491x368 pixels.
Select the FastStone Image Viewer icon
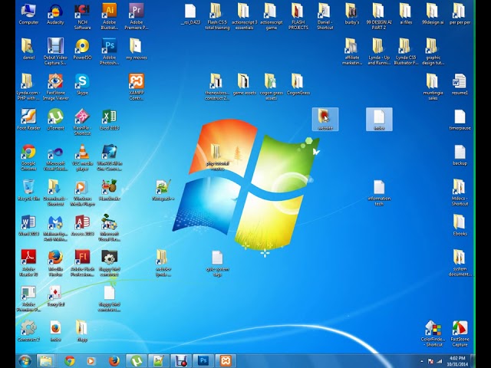pos(55,87)
